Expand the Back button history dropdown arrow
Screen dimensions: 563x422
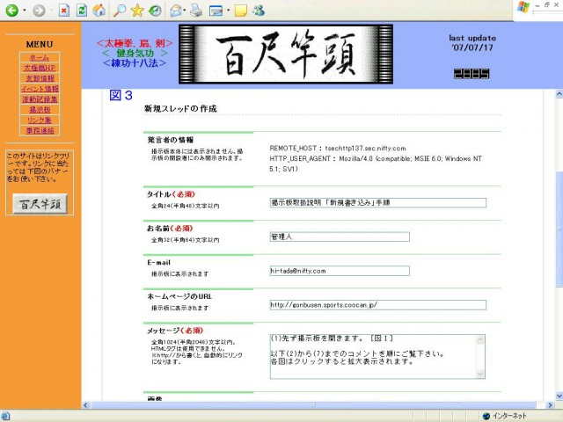(25, 11)
